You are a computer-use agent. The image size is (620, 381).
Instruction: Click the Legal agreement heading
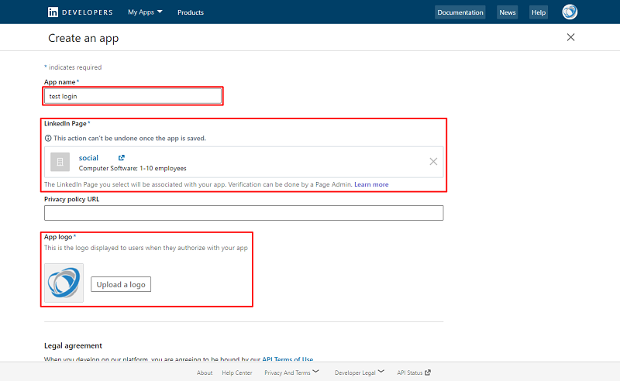coord(73,345)
